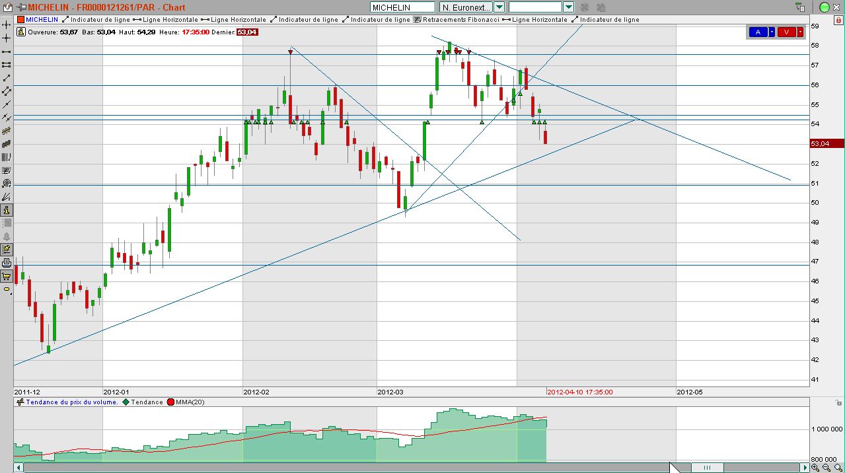
Task: Open the dropdown arrow beside blue A button
Action: (x=772, y=32)
